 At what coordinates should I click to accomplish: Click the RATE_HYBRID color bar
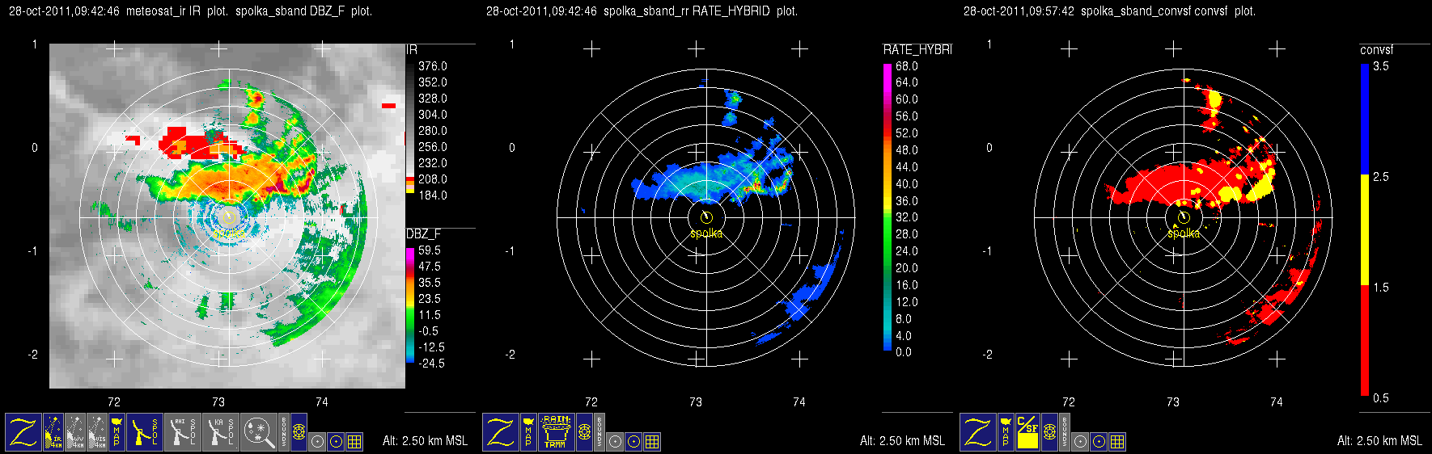888,207
